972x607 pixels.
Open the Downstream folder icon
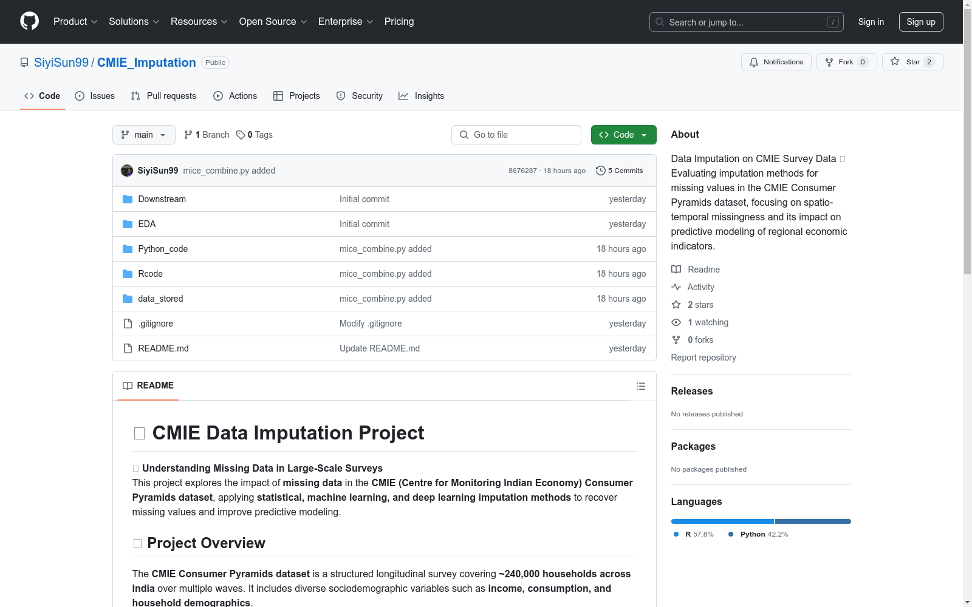point(128,199)
